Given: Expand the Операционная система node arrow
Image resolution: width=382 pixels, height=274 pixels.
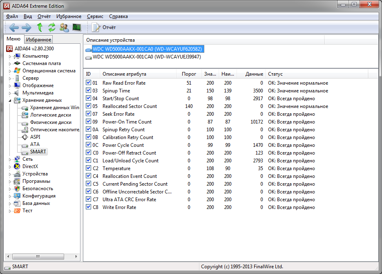Looking at the screenshot, I should (x=10, y=71).
